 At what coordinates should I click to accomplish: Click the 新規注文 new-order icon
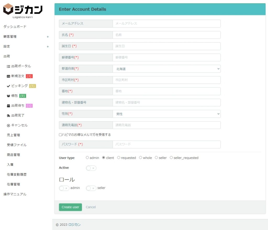[x=8, y=76]
